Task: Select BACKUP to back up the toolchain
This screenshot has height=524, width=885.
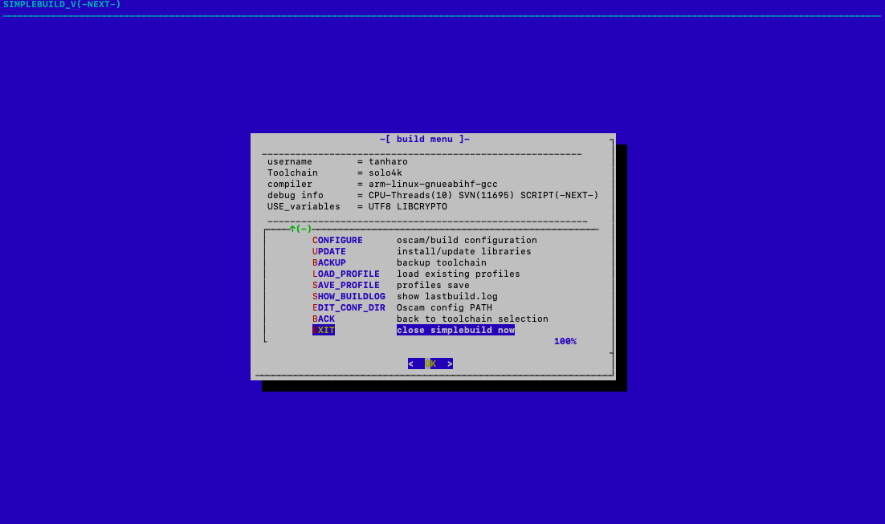Action: 329,262
